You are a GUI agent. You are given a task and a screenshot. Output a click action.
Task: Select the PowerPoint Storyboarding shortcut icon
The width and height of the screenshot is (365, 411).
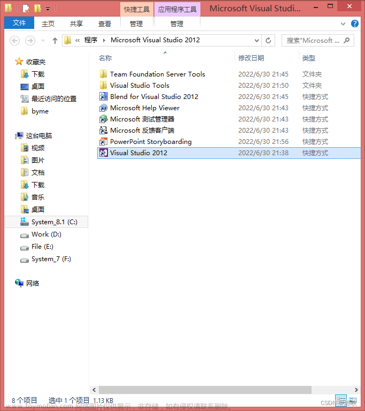[103, 142]
